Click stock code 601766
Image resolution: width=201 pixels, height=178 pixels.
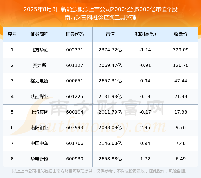(x=75, y=143)
